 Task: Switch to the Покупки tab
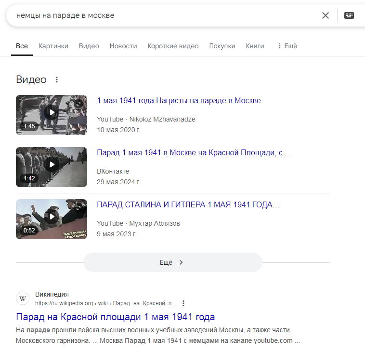[222, 46]
